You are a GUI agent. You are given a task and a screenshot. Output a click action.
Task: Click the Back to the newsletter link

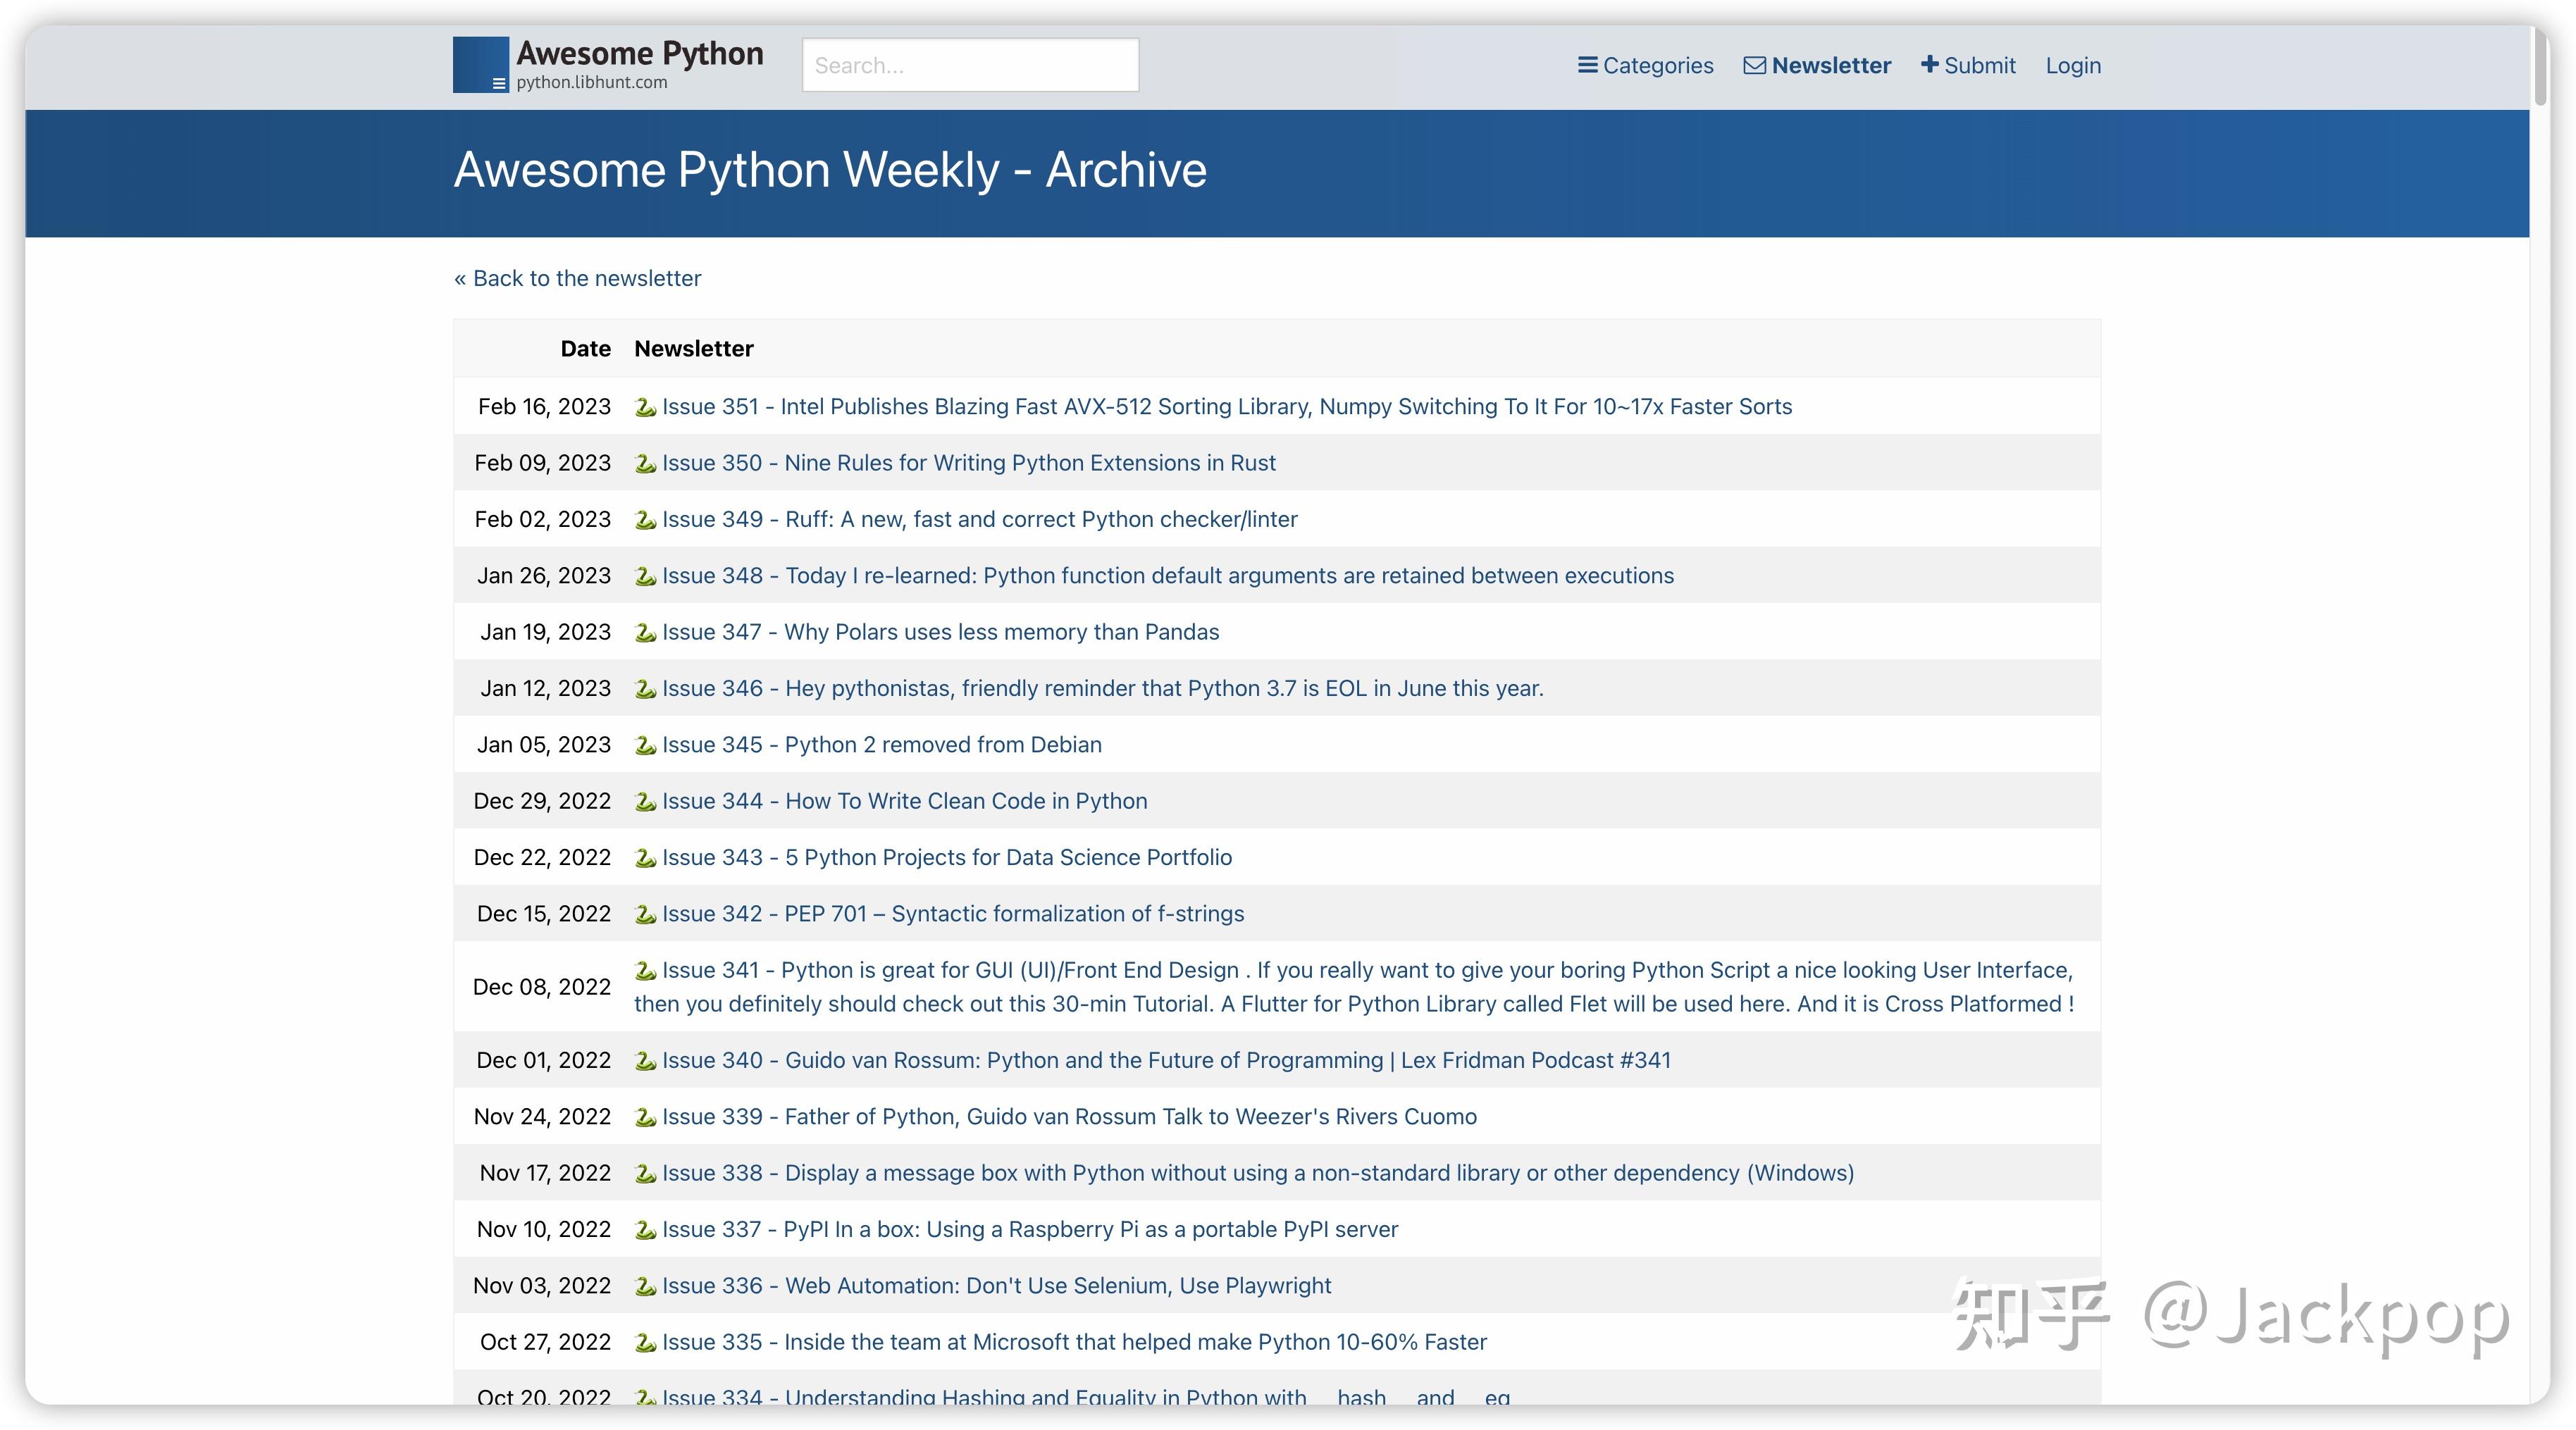click(x=577, y=278)
